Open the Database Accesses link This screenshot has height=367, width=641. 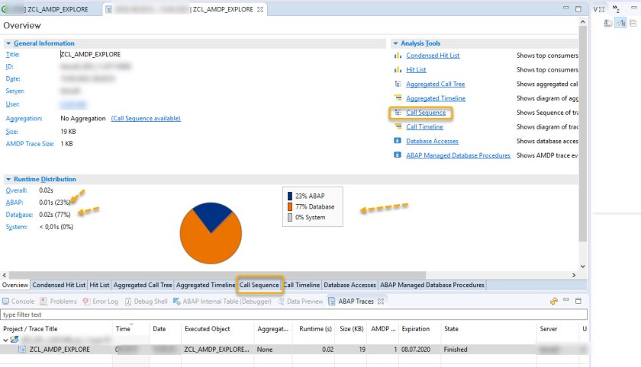432,141
